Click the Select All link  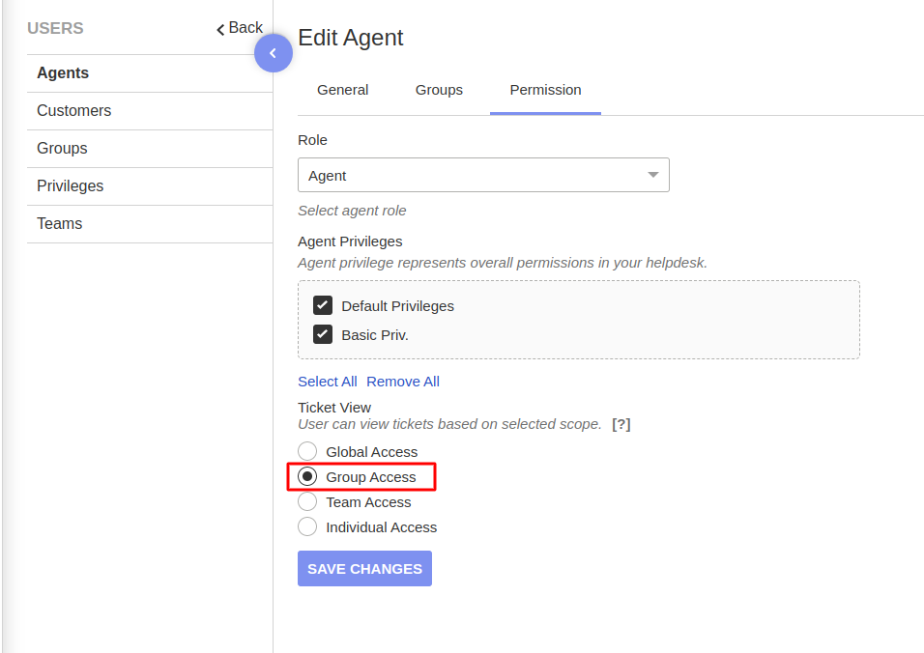point(327,381)
